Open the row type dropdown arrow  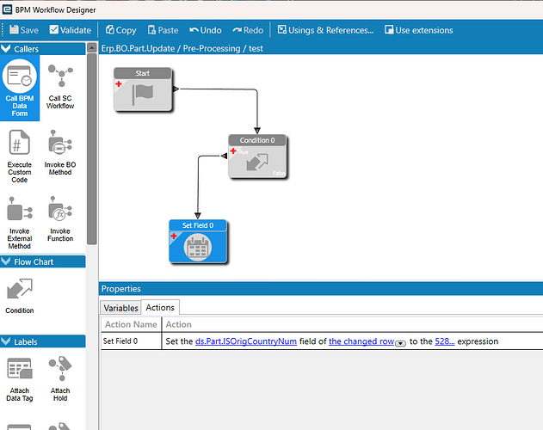point(400,343)
